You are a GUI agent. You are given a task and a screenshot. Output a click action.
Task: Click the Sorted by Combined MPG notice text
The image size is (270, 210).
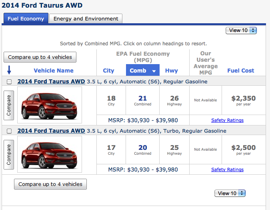coord(133,44)
